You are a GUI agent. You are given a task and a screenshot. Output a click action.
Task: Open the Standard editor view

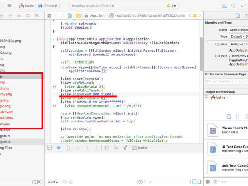(224, 6)
